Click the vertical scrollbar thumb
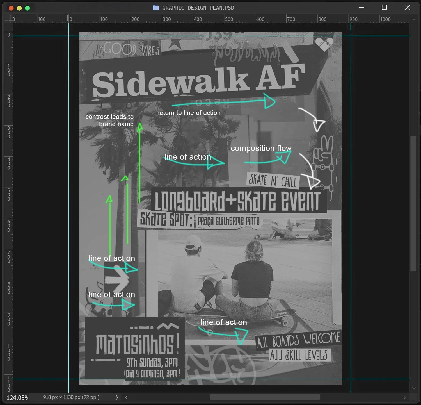 [413, 203]
